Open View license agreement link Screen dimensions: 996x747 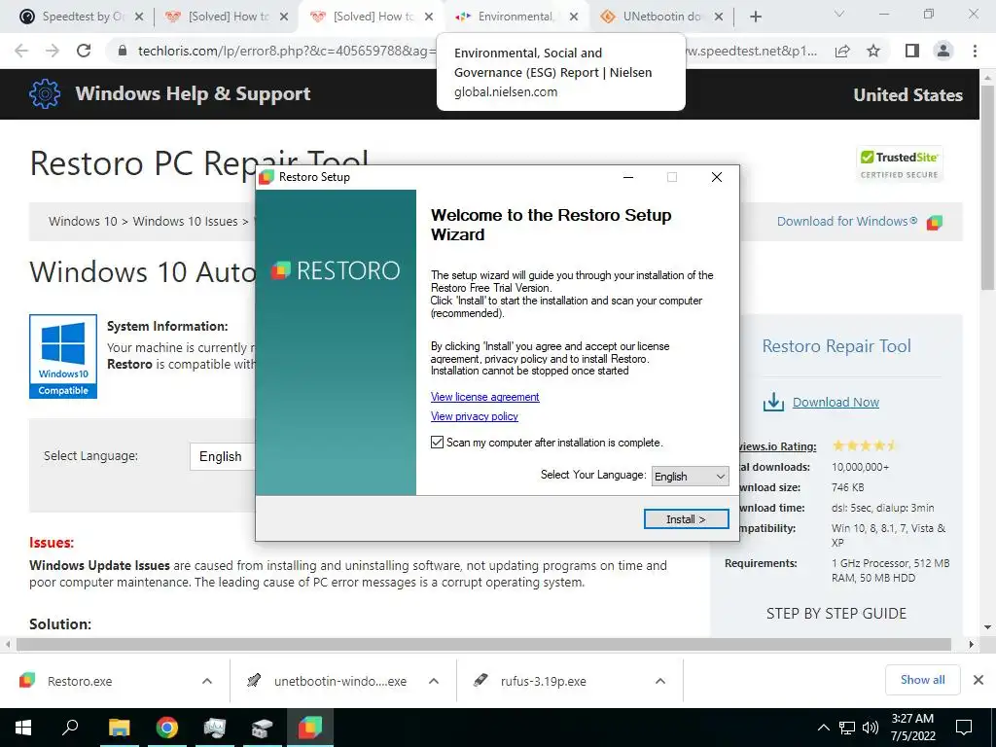tap(484, 397)
